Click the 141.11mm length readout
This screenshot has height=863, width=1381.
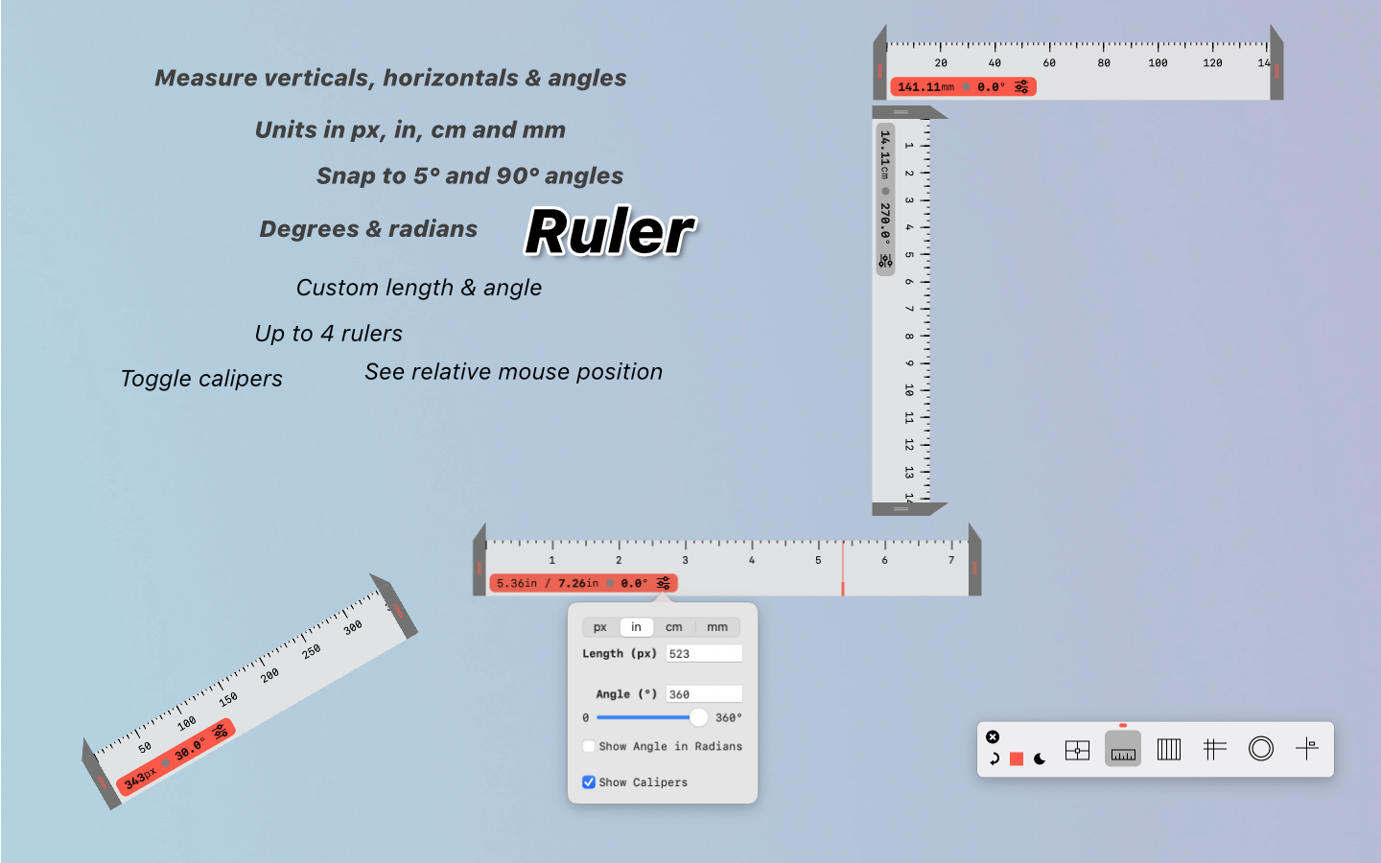tap(925, 86)
